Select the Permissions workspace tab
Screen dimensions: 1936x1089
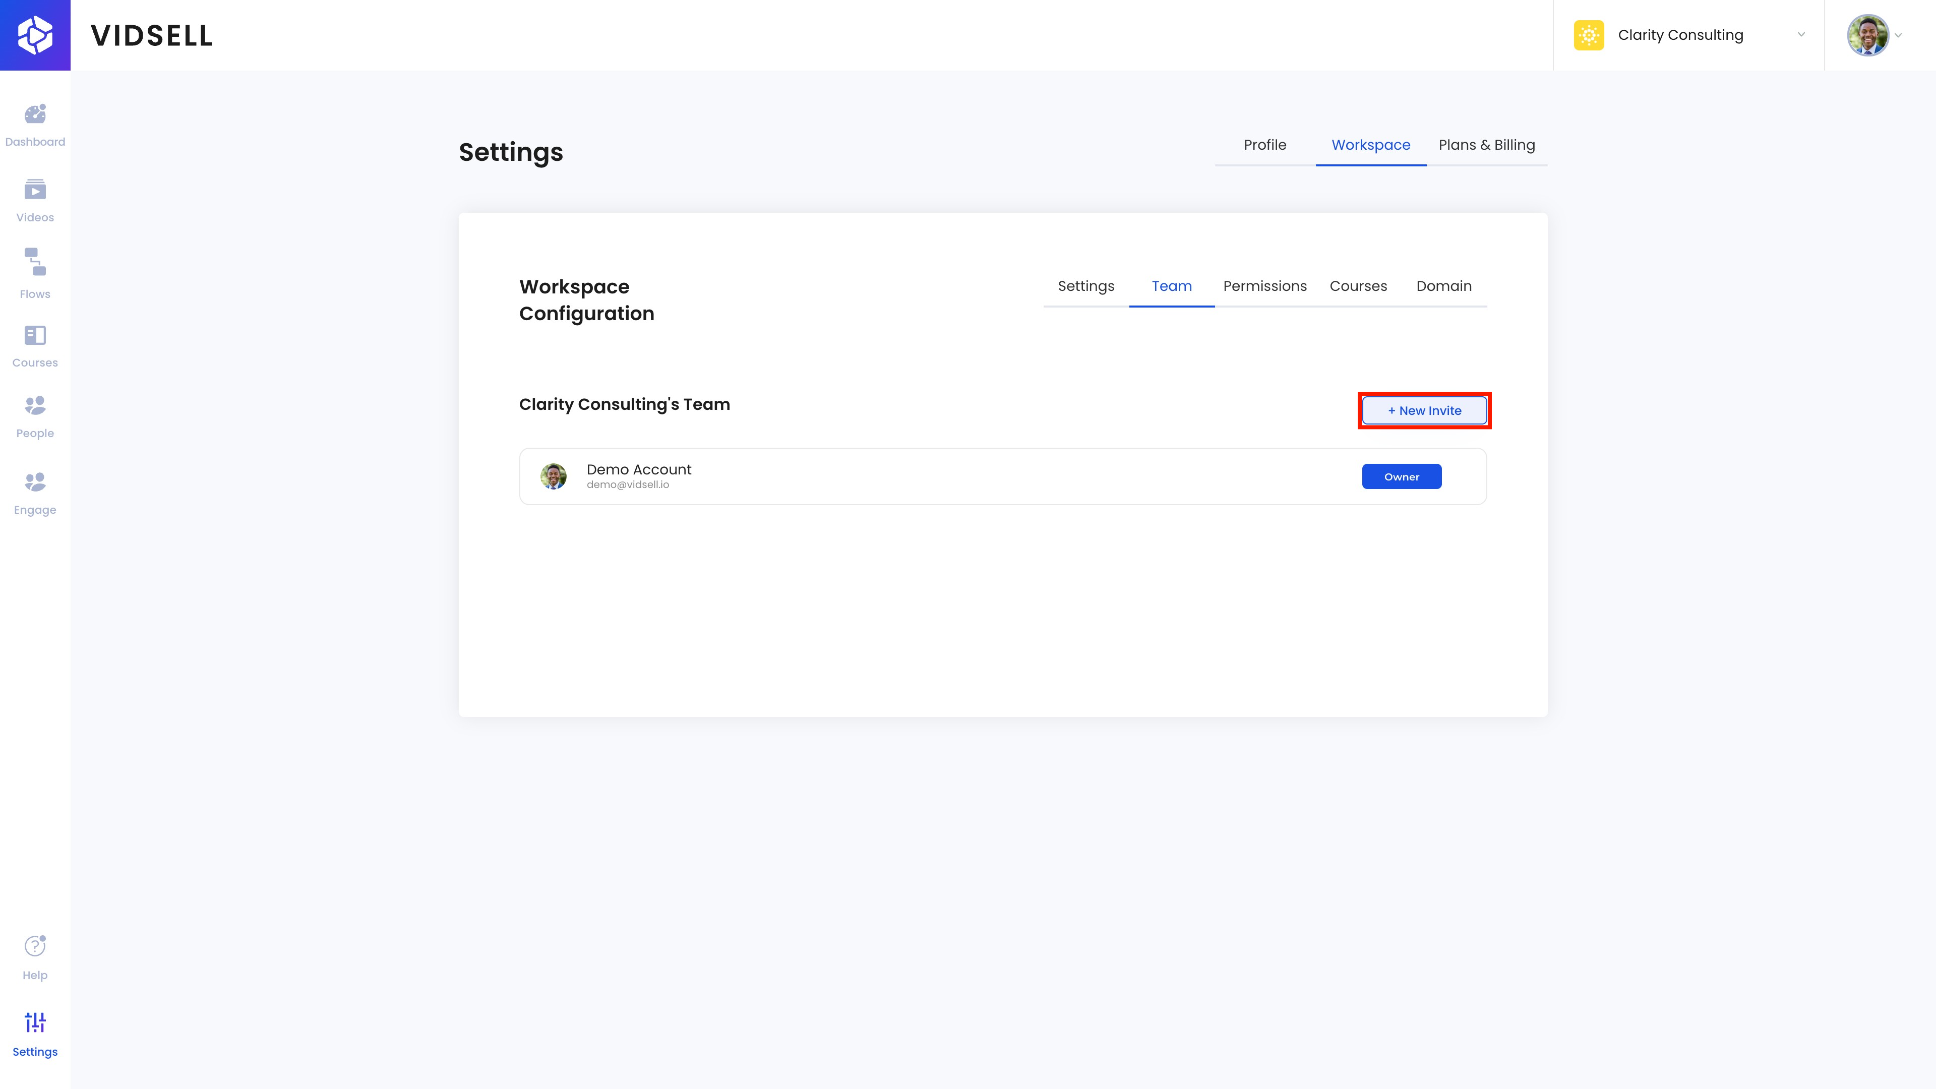[1264, 286]
